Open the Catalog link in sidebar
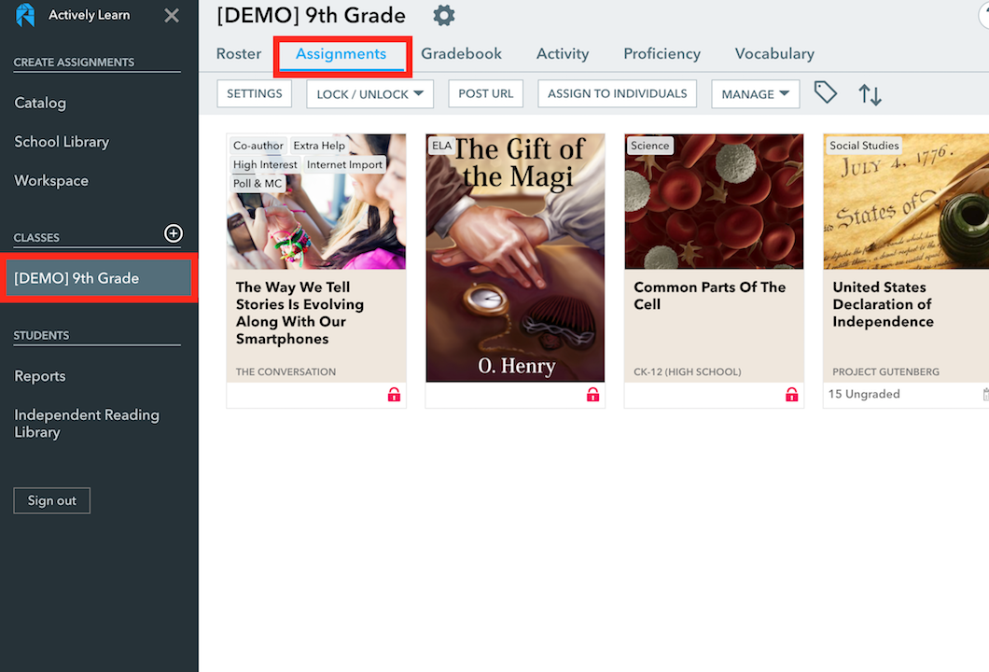This screenshot has height=672, width=989. click(40, 103)
